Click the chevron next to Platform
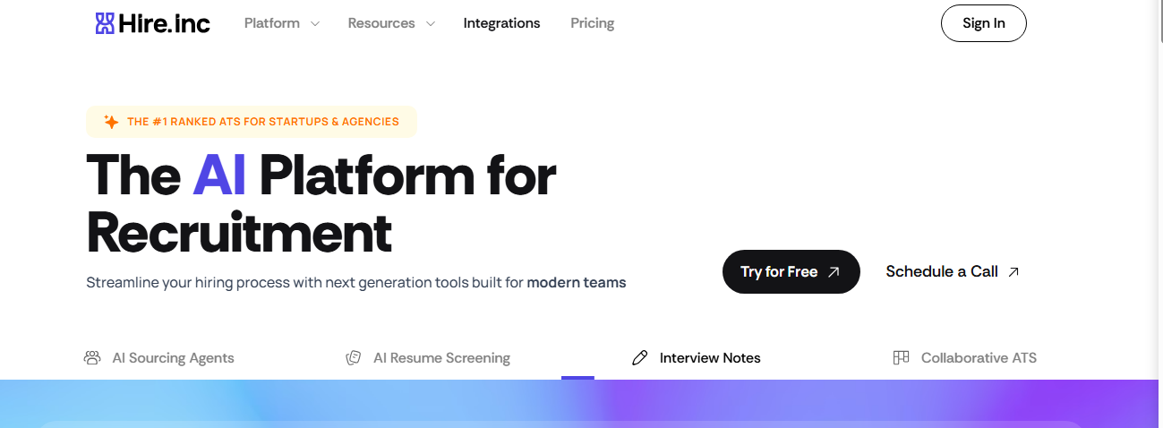 314,24
